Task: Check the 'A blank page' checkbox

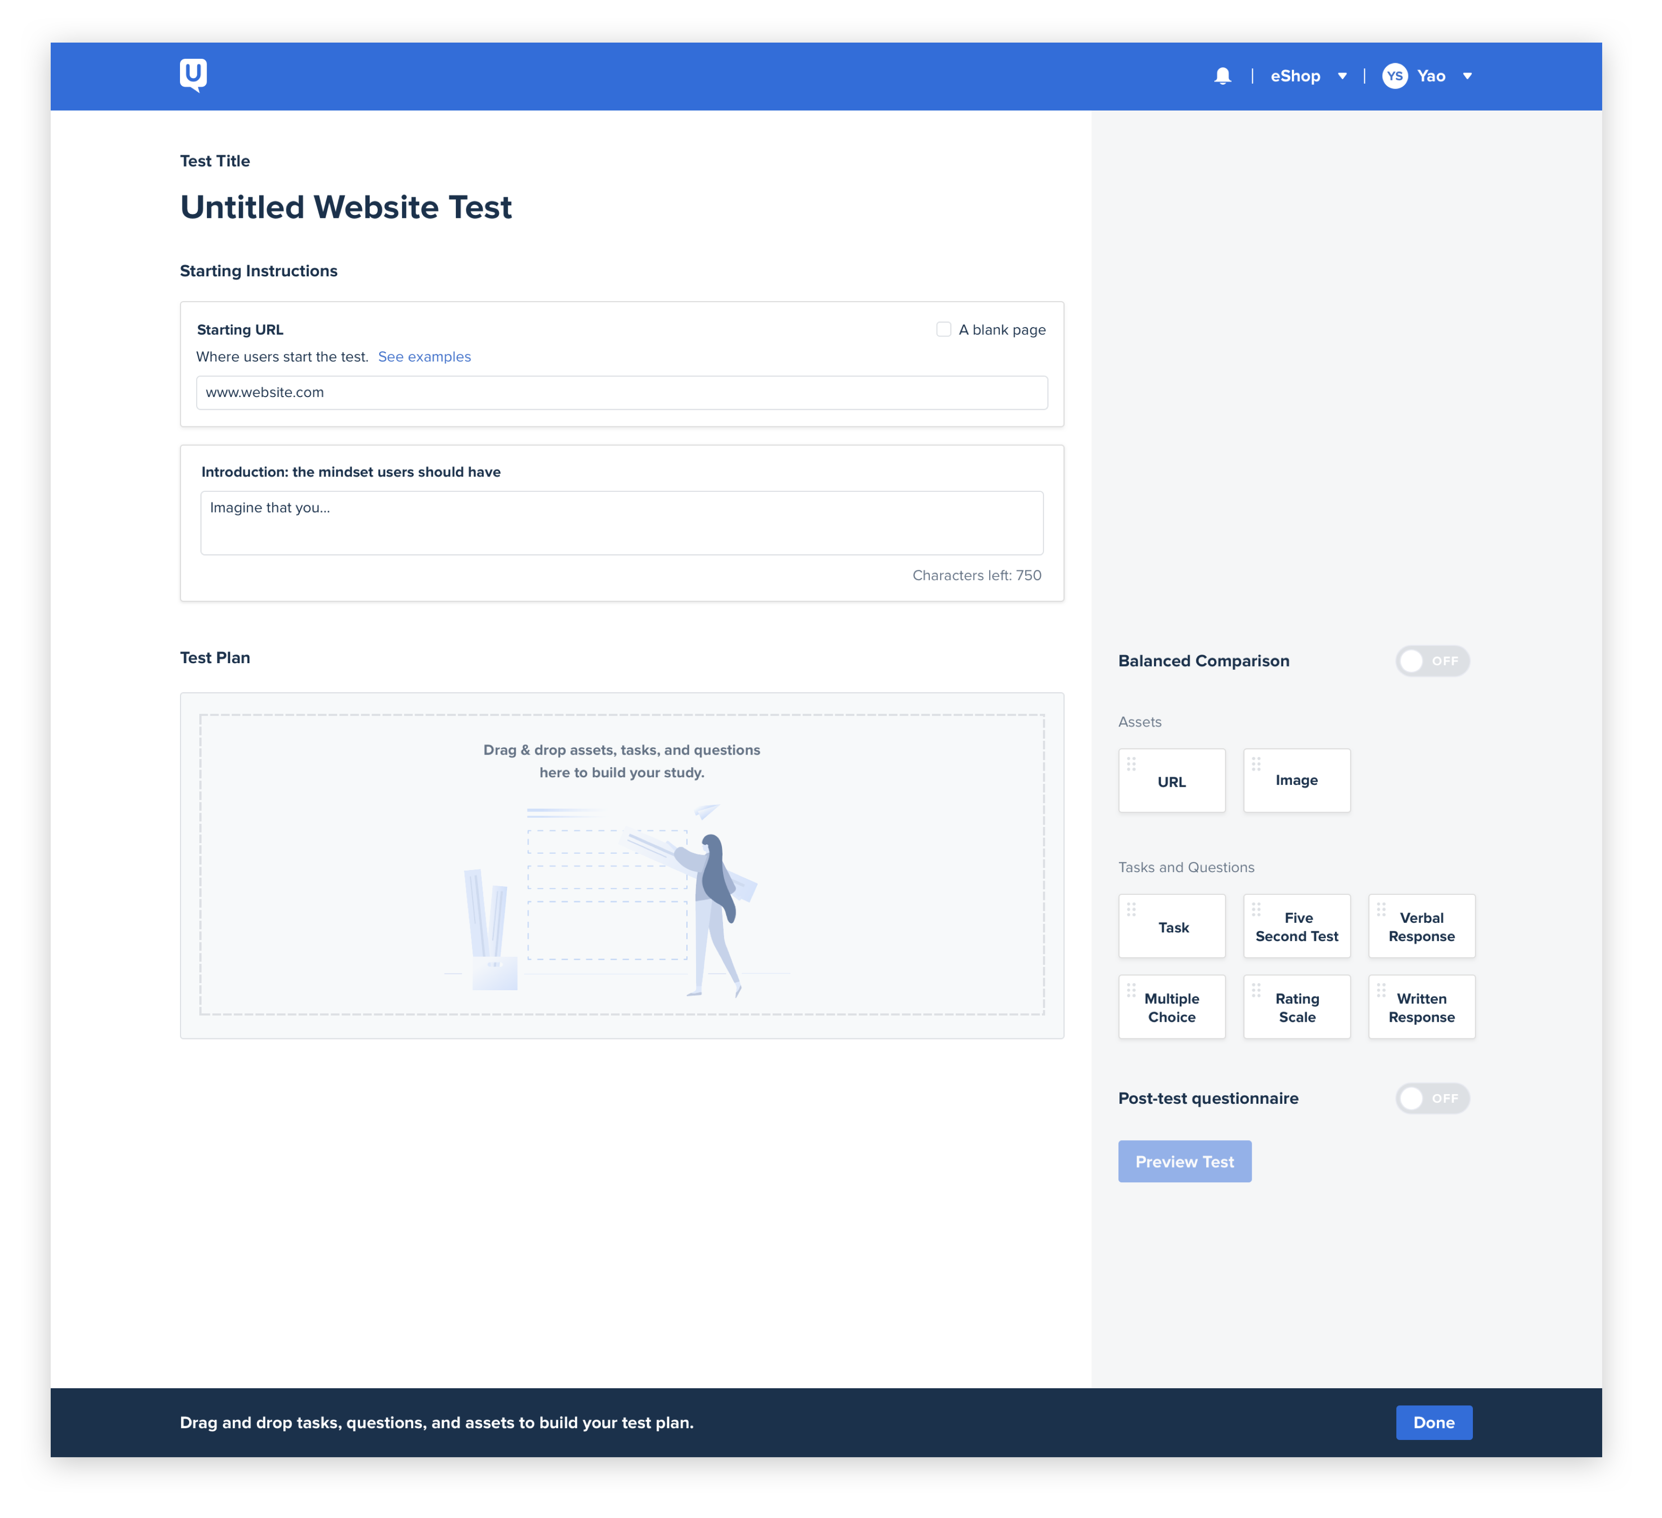Action: pyautogui.click(x=943, y=329)
